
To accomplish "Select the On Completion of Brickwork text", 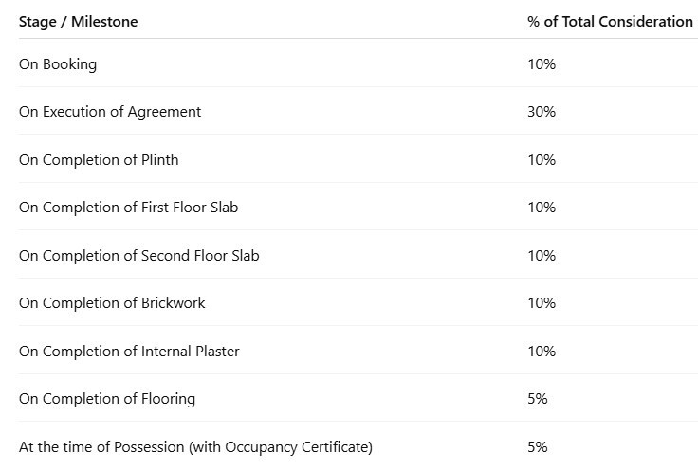I will [x=112, y=303].
